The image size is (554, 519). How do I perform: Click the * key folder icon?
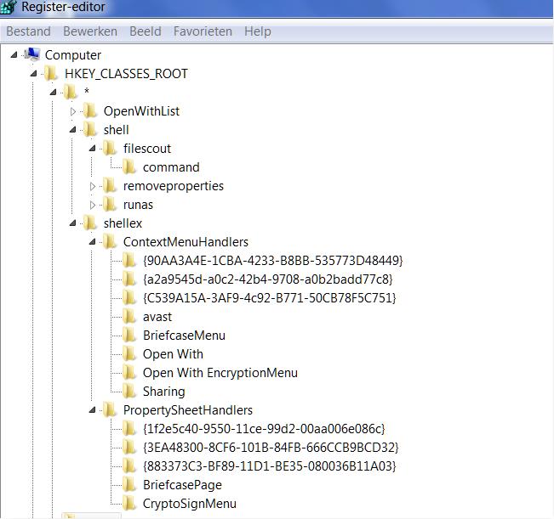click(71, 92)
